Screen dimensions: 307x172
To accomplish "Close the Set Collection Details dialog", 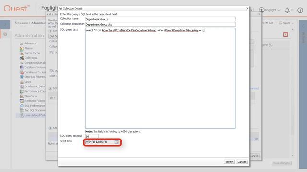I will [247, 8].
